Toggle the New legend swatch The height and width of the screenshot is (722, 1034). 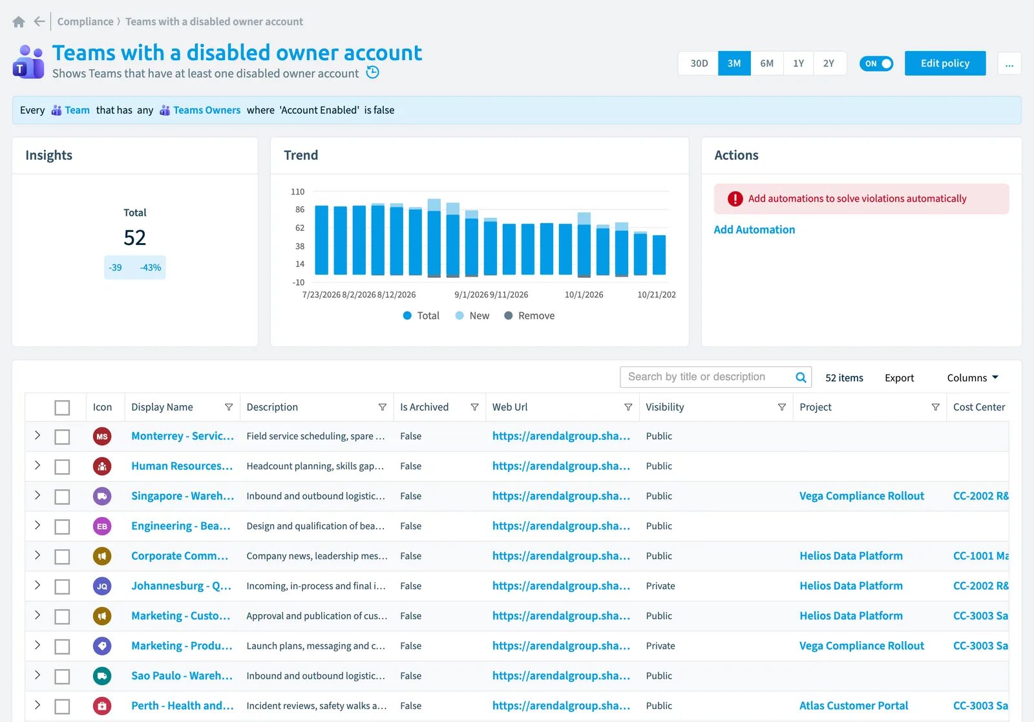coord(459,315)
